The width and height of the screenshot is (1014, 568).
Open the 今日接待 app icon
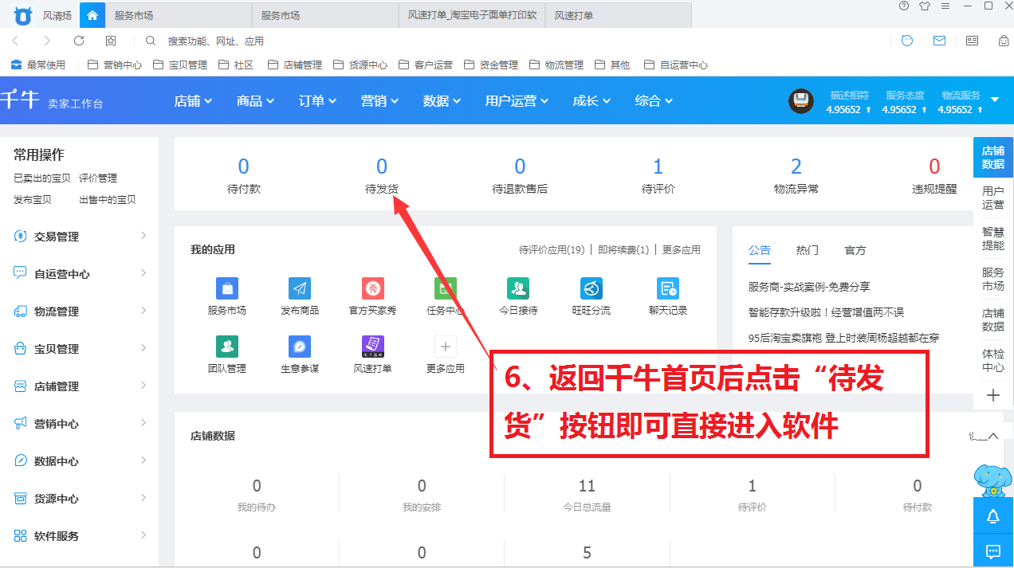518,288
